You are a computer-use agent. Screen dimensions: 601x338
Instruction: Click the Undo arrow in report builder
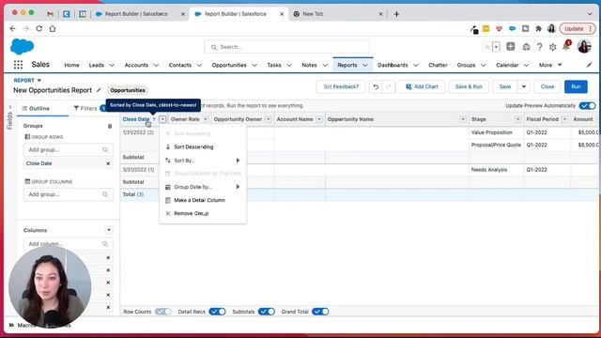click(376, 86)
